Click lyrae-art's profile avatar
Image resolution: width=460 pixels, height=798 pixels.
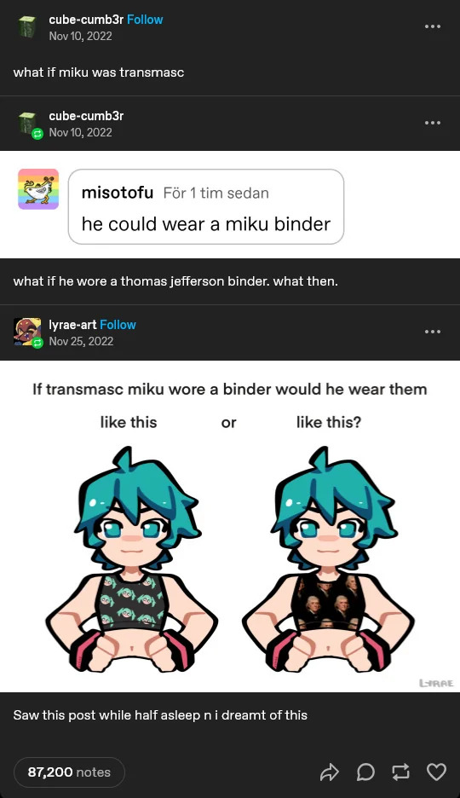pos(27,332)
